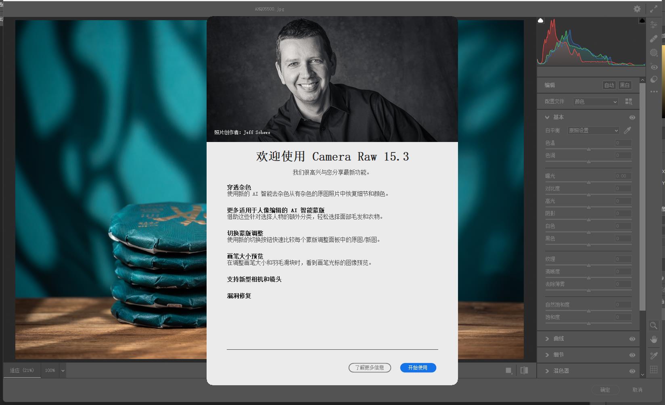Click the 自动 auto button
Screen dimensions: 665x405
(x=609, y=85)
